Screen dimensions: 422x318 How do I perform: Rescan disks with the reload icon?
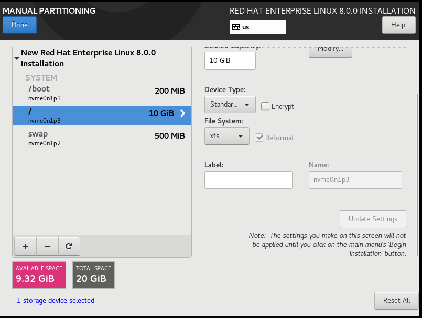[x=69, y=246]
